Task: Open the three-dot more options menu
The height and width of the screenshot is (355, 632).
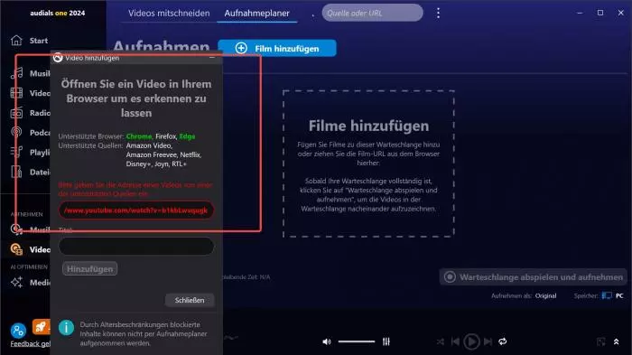Action: coord(438,13)
